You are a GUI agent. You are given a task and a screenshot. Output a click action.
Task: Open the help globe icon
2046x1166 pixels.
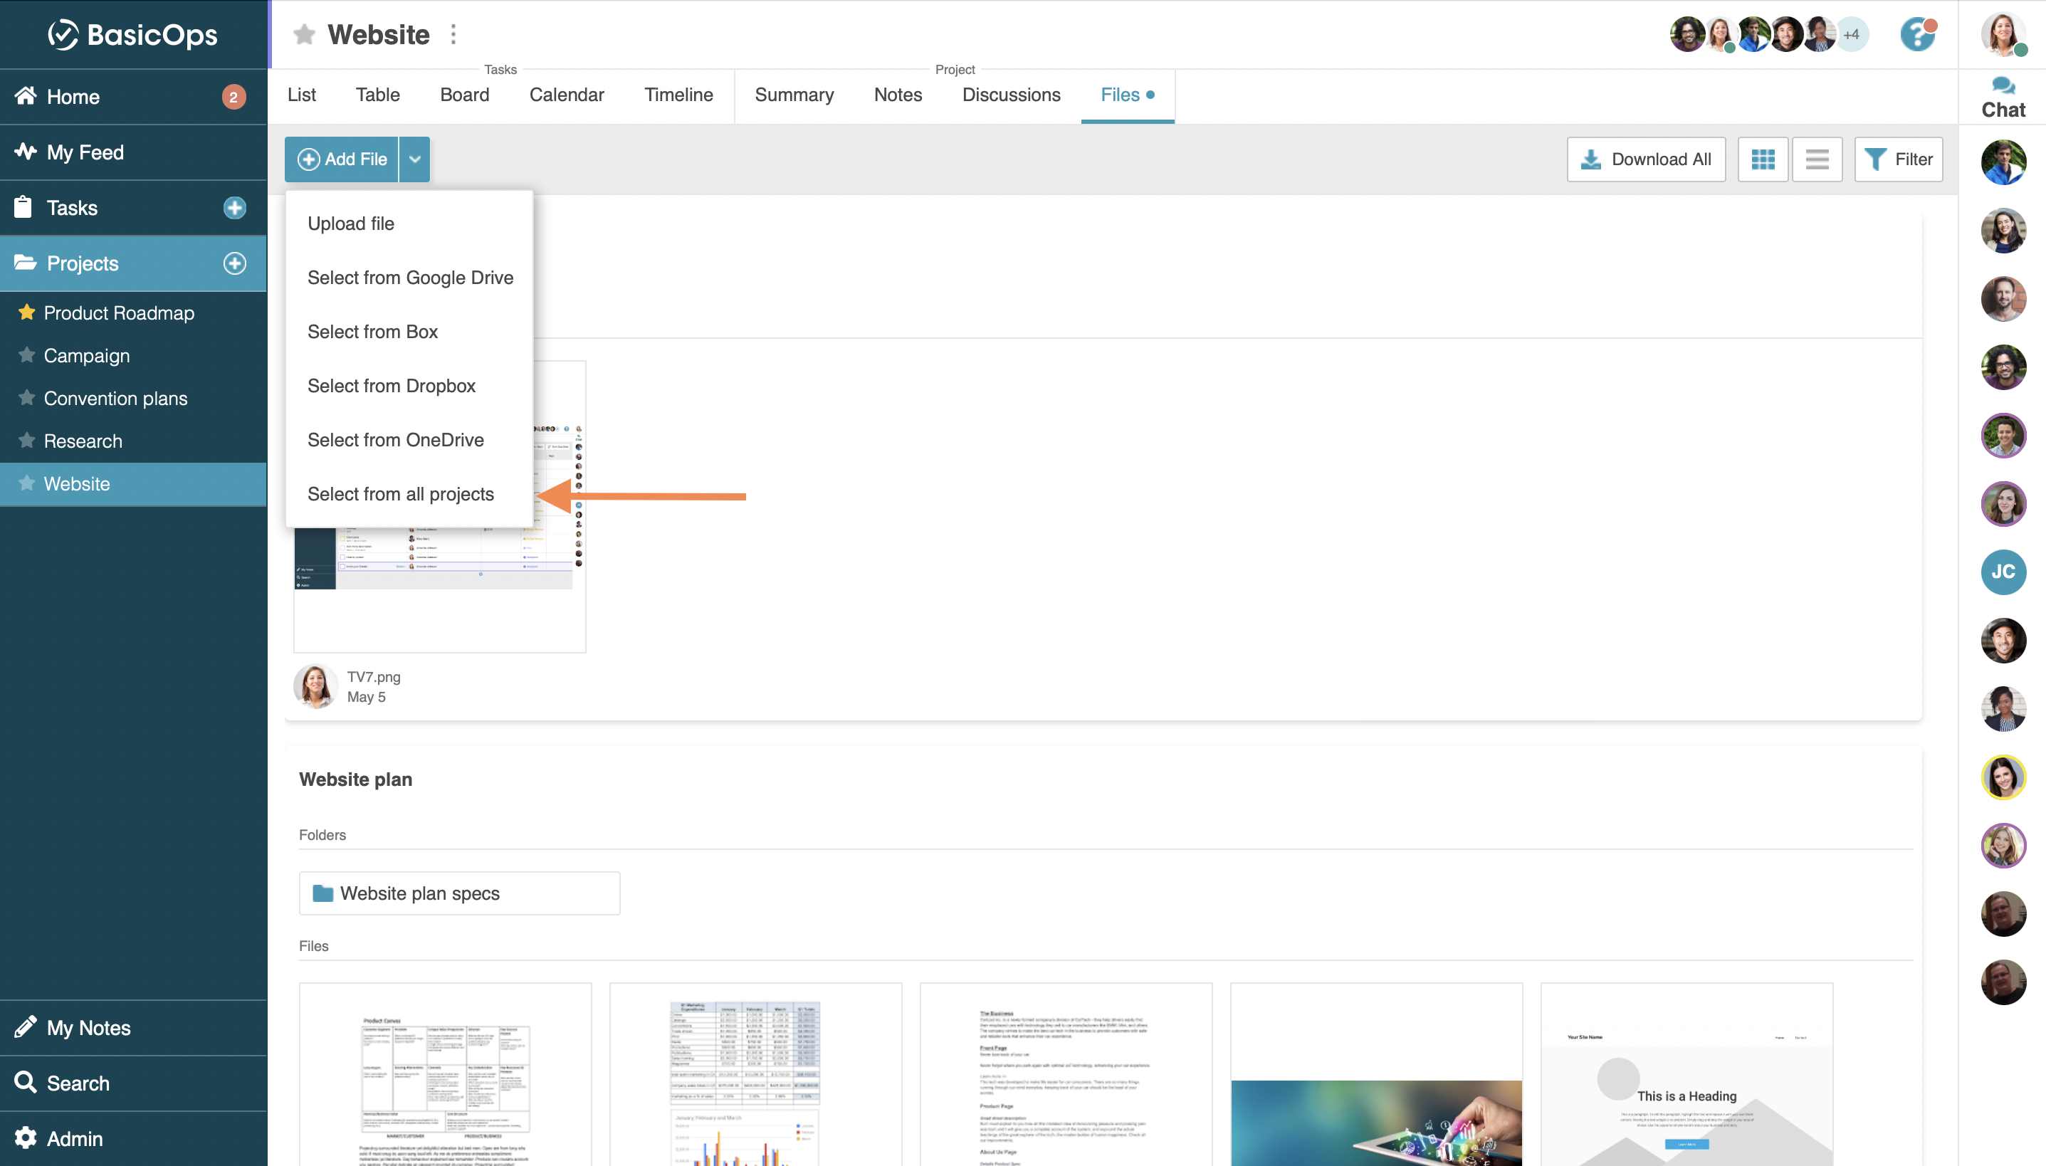(x=1918, y=34)
